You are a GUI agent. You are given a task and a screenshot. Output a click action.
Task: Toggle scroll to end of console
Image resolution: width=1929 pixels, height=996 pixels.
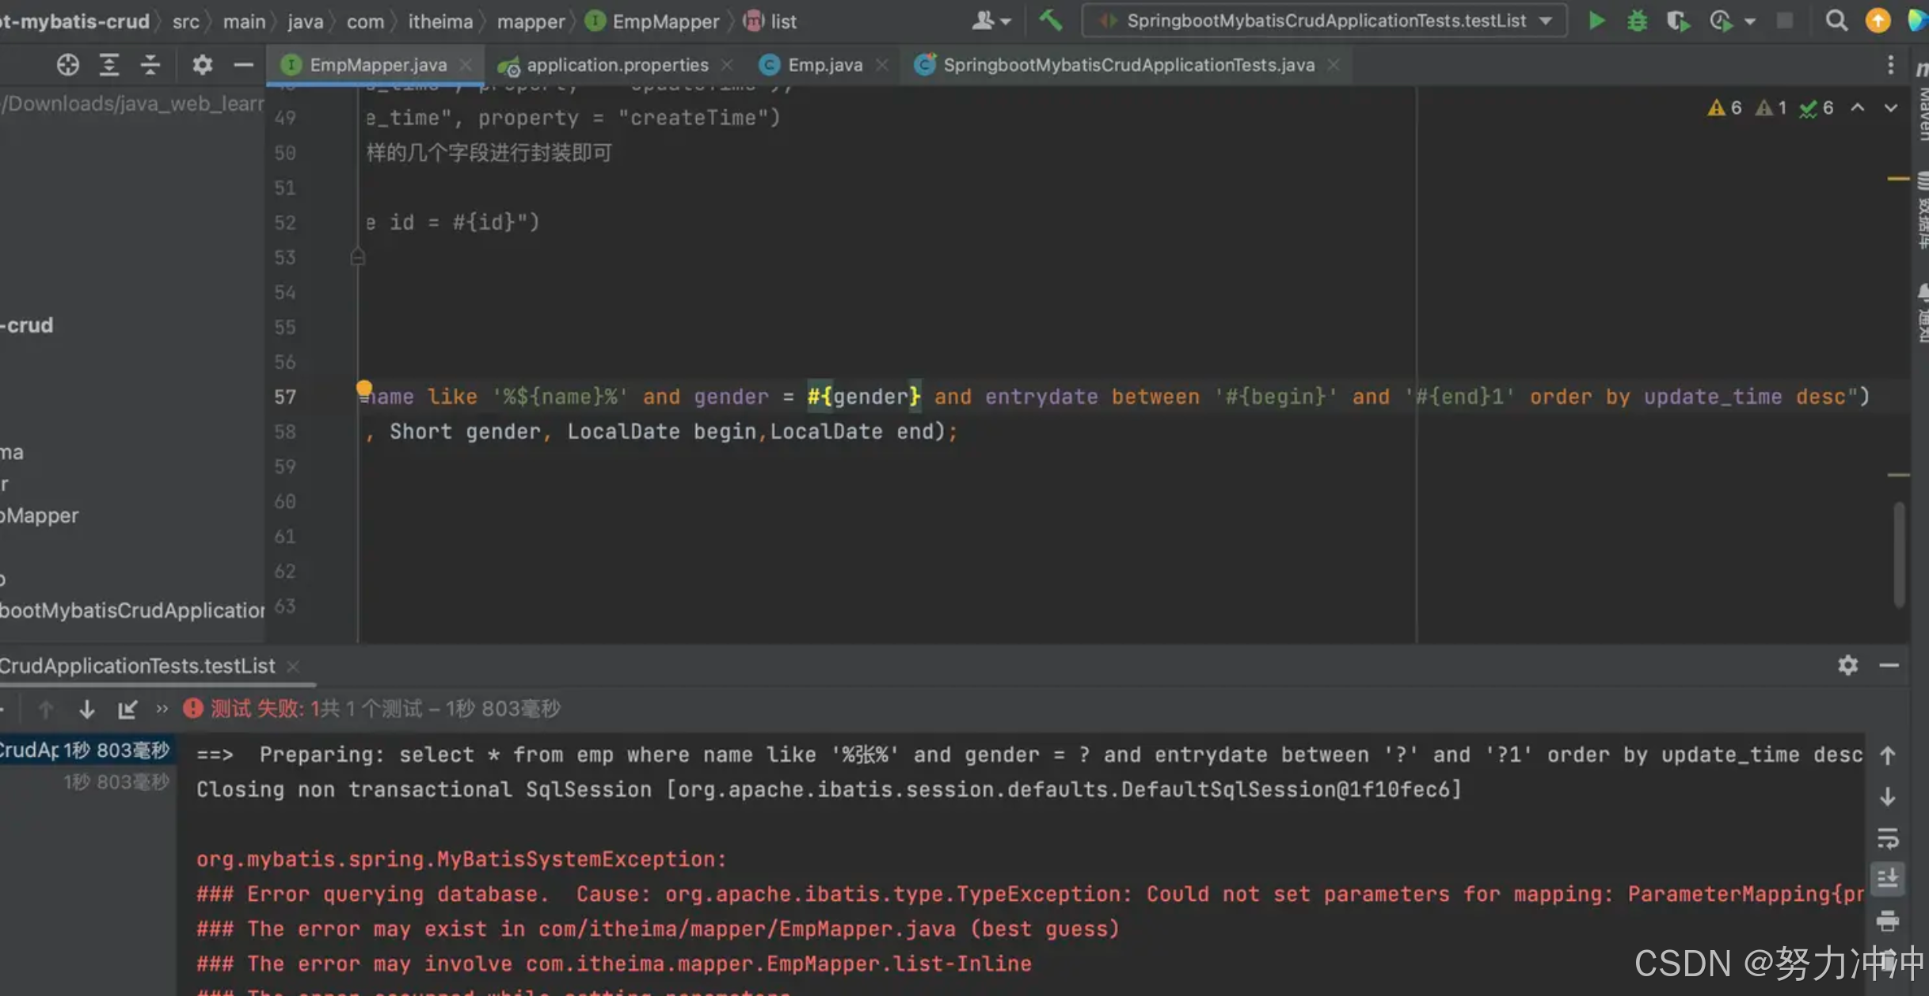tap(1888, 879)
